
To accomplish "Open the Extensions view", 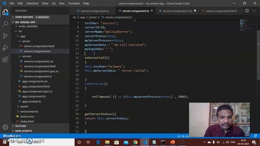I will click(5, 60).
